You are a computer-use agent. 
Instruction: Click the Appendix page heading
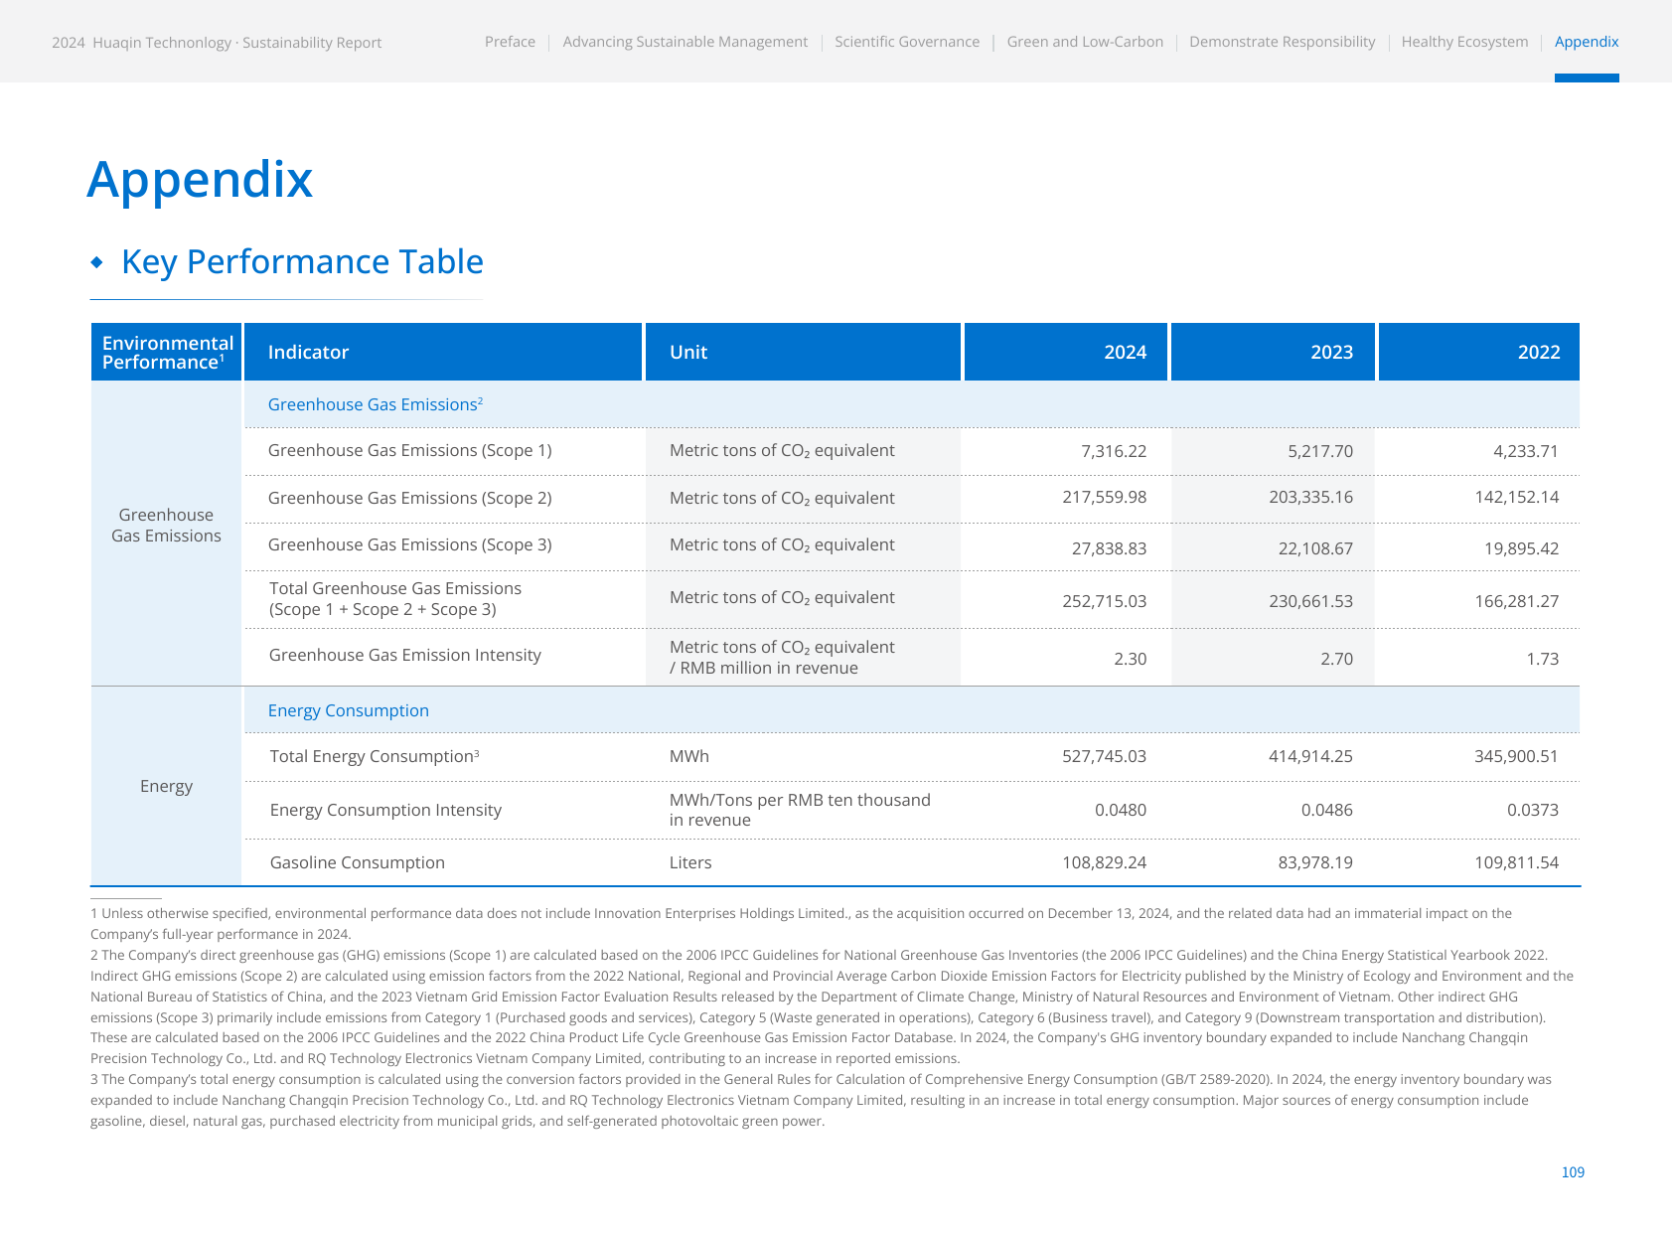(200, 180)
